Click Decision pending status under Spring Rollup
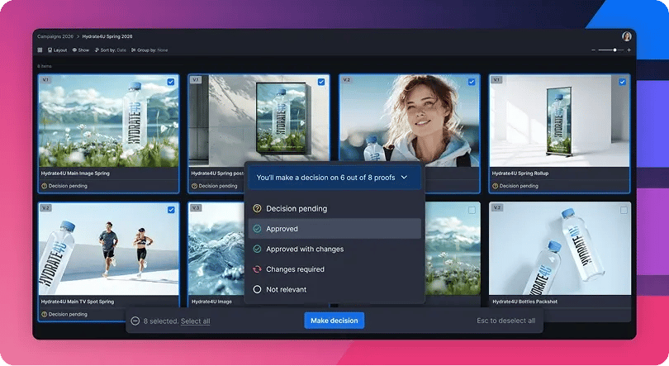Screen dimensions: 669x366 515,186
